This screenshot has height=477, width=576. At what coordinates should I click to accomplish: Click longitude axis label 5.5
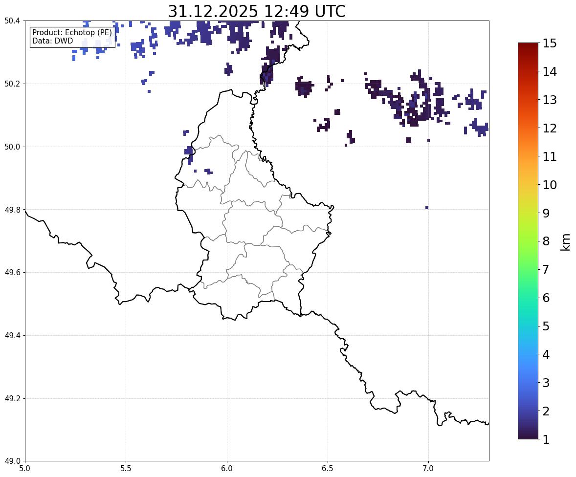pos(126,469)
